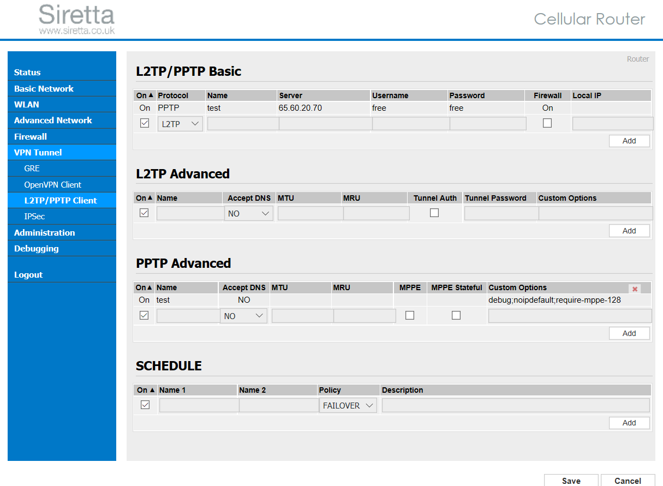Click Username input in L2TP/PPTP Basic
The image size is (663, 486).
411,123
